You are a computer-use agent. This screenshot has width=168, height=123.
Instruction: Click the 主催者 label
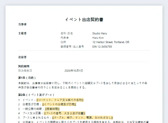pos(22,33)
